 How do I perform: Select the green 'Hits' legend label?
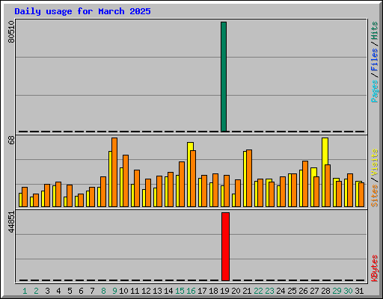click(374, 31)
